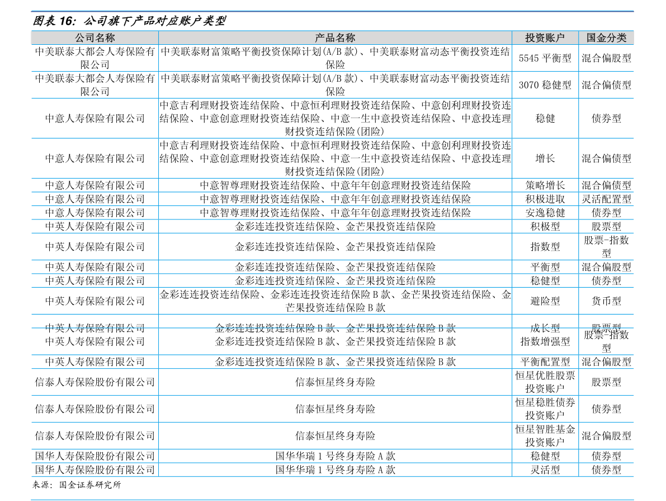Screen dimensions: 666x501
Task: Click the purple horizontal rule at page top
Action: pyautogui.click(x=332, y=11)
